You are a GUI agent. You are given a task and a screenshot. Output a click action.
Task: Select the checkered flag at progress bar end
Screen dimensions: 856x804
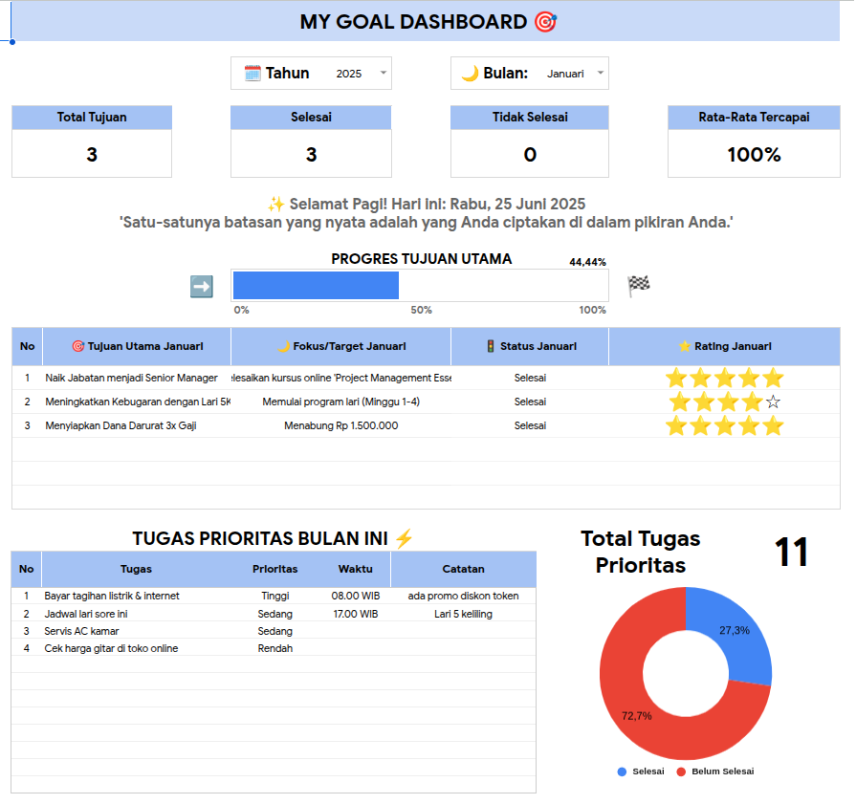(638, 283)
